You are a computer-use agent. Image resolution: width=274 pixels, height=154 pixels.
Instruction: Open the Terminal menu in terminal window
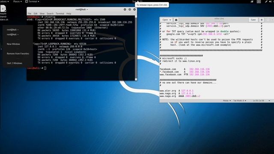point(60,14)
